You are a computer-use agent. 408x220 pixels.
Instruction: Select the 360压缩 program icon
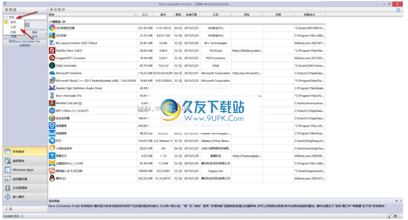52,35
